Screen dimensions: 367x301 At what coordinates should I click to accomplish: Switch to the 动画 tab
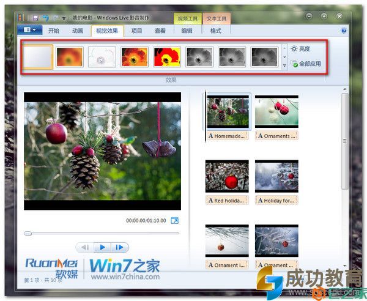[78, 30]
